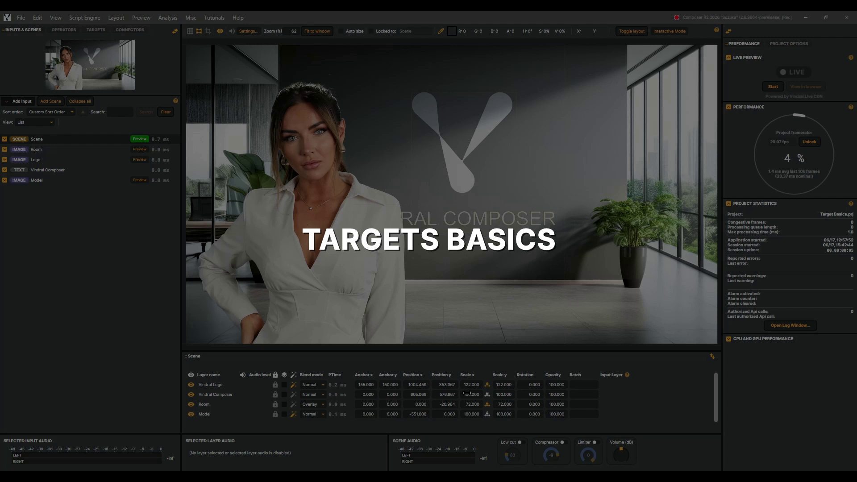The width and height of the screenshot is (857, 482).
Task: Open help for the inputs list
Action: 175,101
